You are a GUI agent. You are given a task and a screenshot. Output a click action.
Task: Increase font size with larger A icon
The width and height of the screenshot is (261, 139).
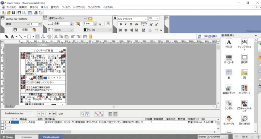click(151, 24)
